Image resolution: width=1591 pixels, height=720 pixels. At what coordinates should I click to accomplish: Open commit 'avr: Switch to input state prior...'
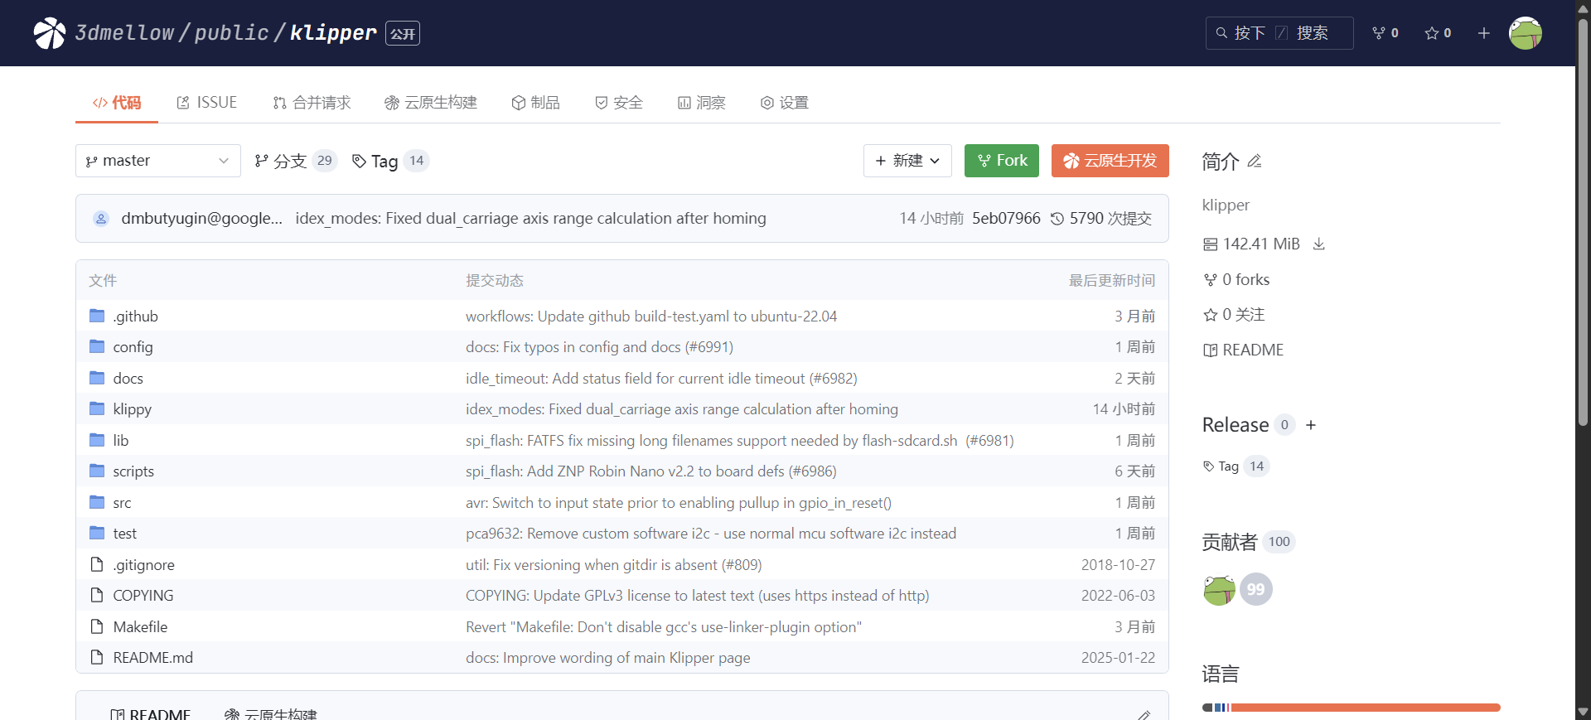[679, 503]
